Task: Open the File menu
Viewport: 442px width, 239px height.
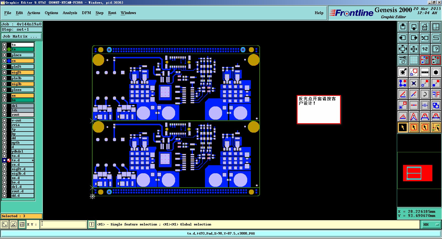Action: (x=8, y=13)
